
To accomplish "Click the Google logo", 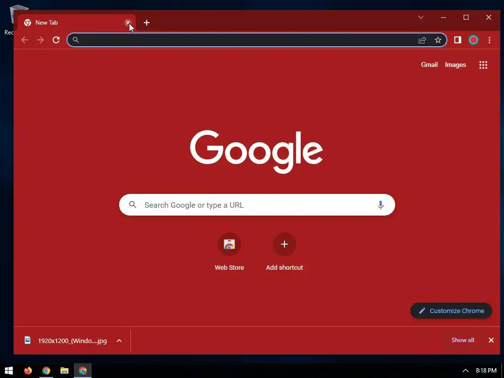I will coord(256,152).
